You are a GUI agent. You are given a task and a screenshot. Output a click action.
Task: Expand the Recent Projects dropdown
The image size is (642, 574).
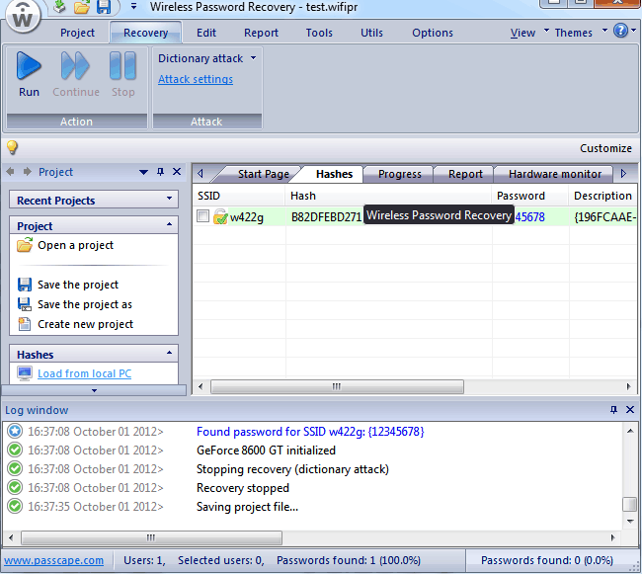click(x=170, y=199)
